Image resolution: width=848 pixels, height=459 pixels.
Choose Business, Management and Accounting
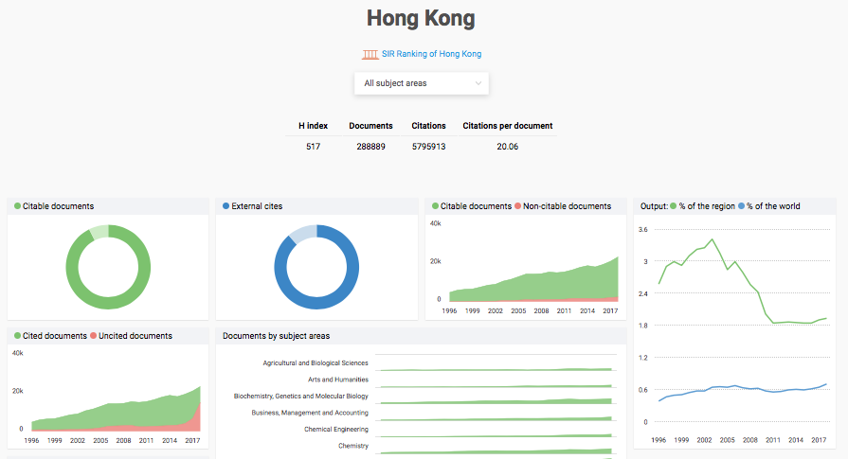click(x=309, y=413)
